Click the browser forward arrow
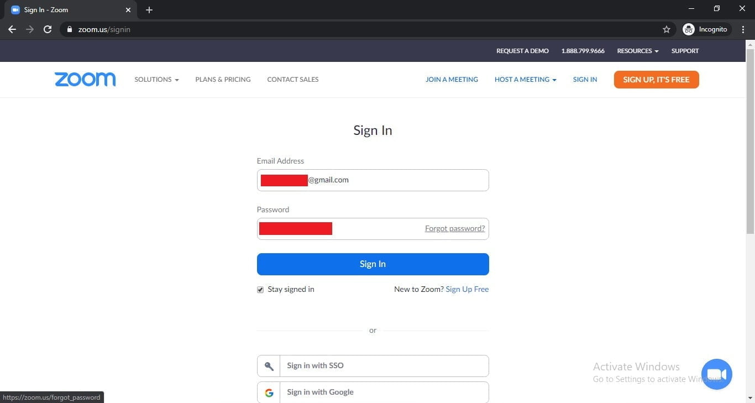The width and height of the screenshot is (755, 403). (30, 29)
